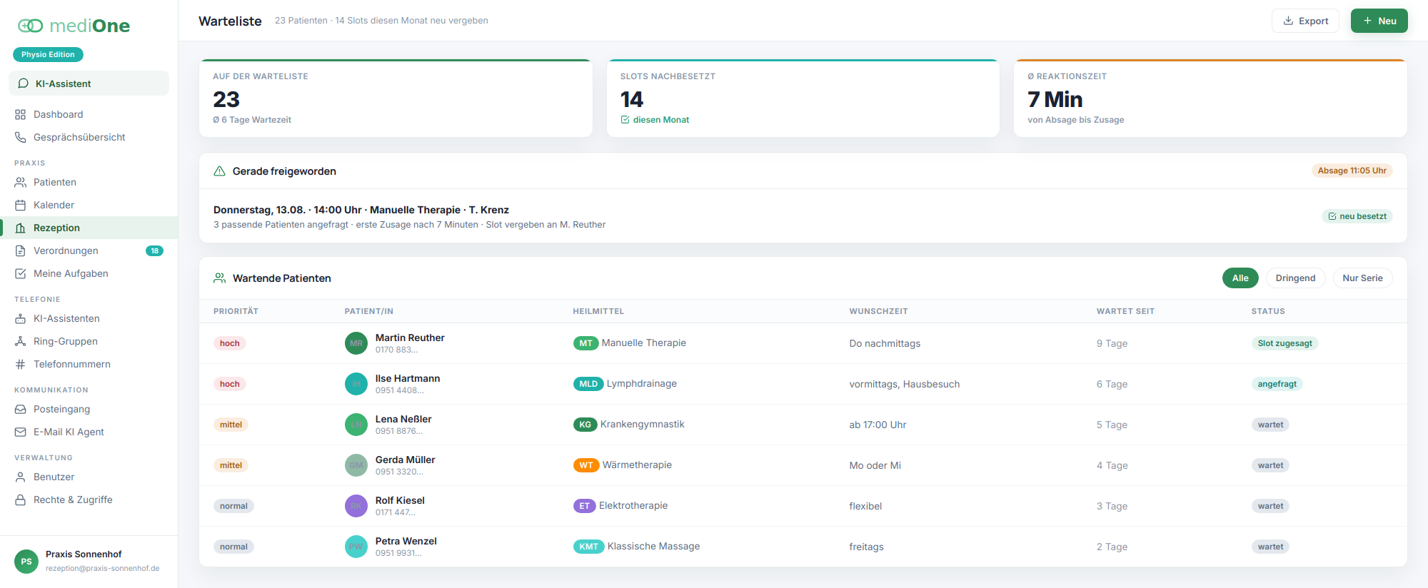The width and height of the screenshot is (1428, 588).
Task: Click the PRIORITÄT column header
Action: click(236, 311)
